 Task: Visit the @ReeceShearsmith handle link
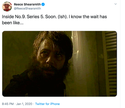pyautogui.click(x=27, y=9)
